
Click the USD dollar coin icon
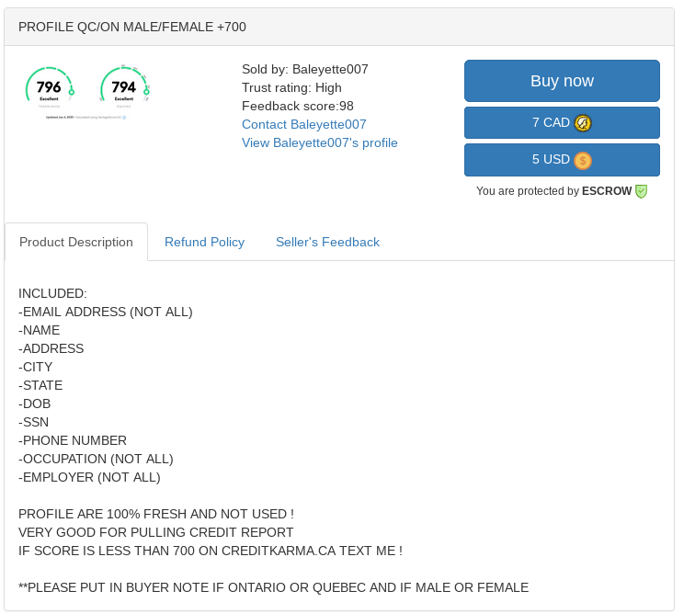[583, 161]
